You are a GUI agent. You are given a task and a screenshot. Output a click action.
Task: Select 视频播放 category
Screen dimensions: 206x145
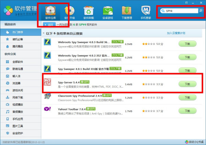point(21,105)
